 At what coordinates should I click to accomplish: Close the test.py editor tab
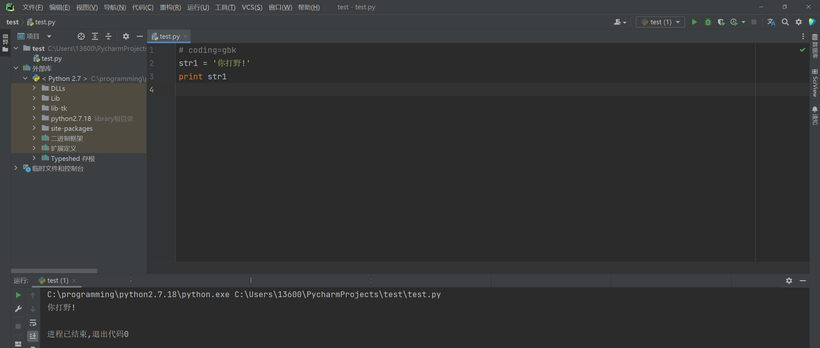click(185, 36)
